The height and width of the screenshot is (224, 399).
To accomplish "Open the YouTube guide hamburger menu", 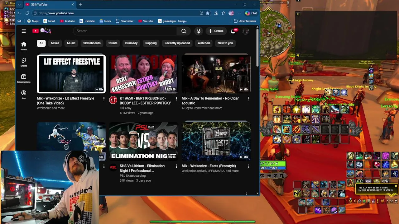I will [x=24, y=31].
